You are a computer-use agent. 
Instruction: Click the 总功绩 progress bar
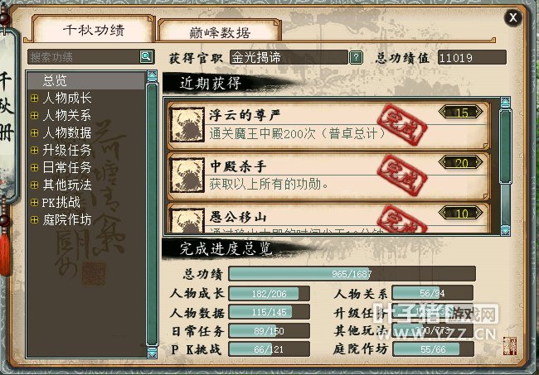pos(352,274)
